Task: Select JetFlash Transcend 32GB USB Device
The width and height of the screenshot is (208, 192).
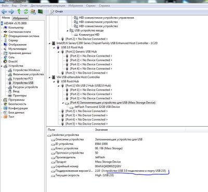Action: coord(97,107)
